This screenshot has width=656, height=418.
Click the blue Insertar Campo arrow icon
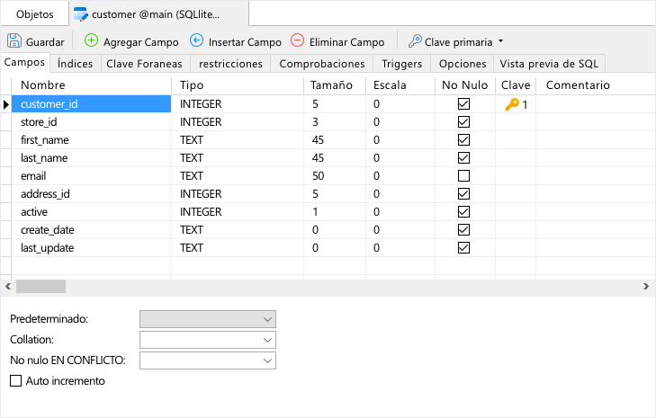tap(197, 40)
